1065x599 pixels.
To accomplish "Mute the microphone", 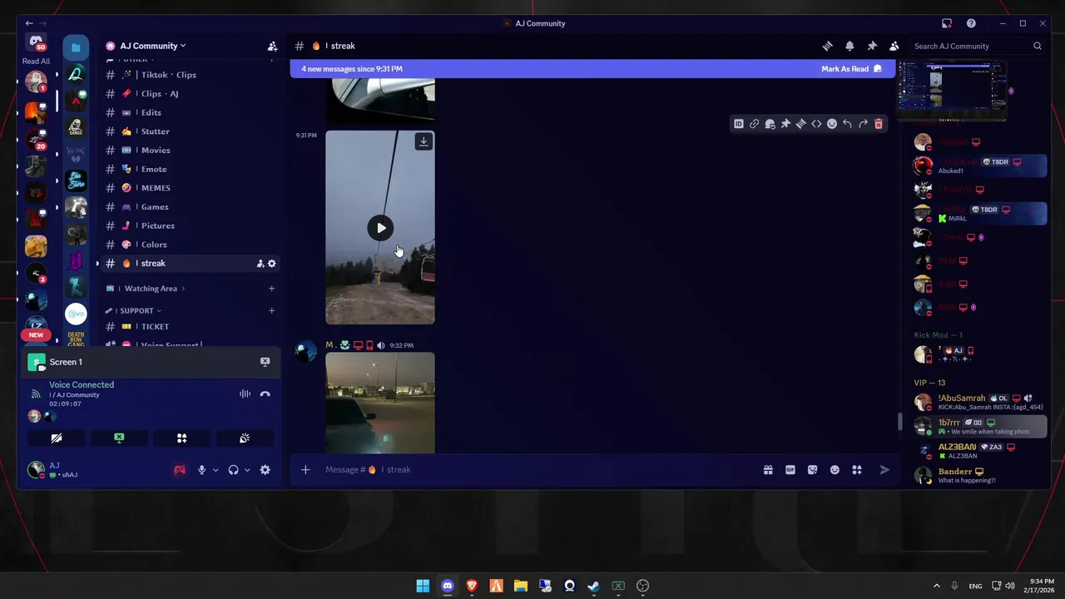I will click(201, 470).
